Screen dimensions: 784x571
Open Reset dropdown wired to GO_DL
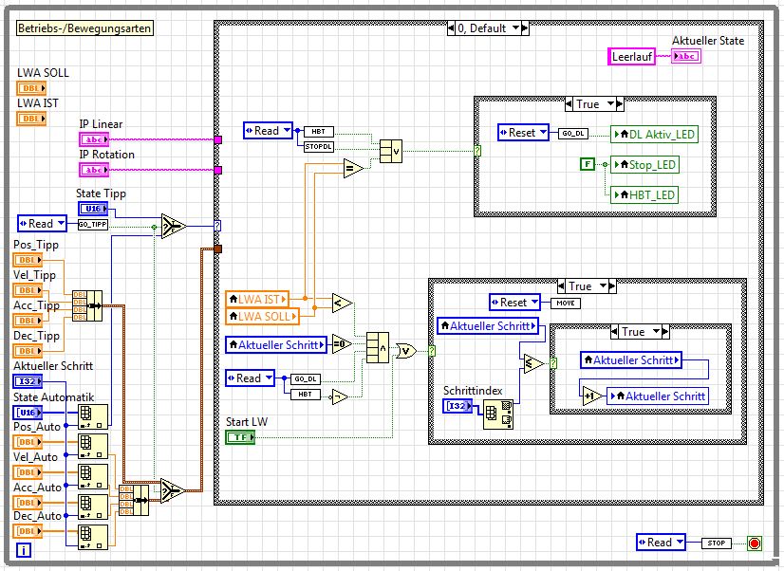pyautogui.click(x=543, y=133)
